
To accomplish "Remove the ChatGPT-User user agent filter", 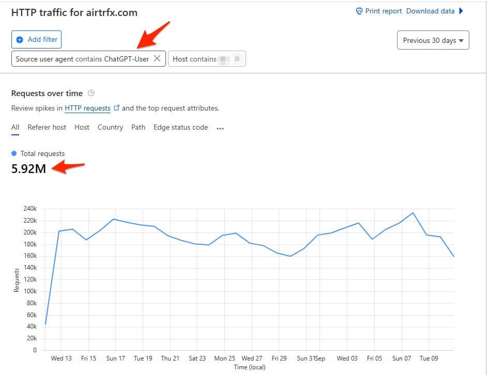I will (157, 59).
